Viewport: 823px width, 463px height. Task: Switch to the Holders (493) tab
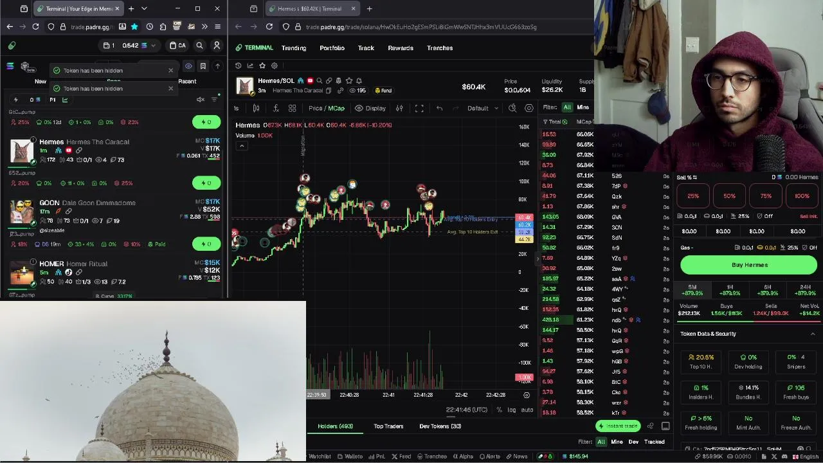[x=335, y=426]
